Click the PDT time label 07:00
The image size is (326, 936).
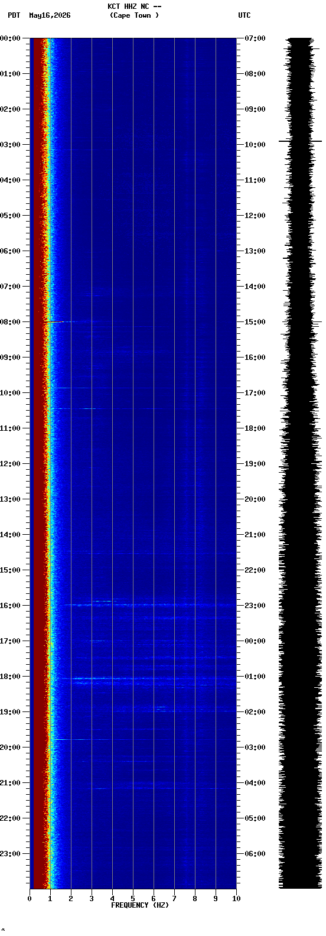point(11,287)
